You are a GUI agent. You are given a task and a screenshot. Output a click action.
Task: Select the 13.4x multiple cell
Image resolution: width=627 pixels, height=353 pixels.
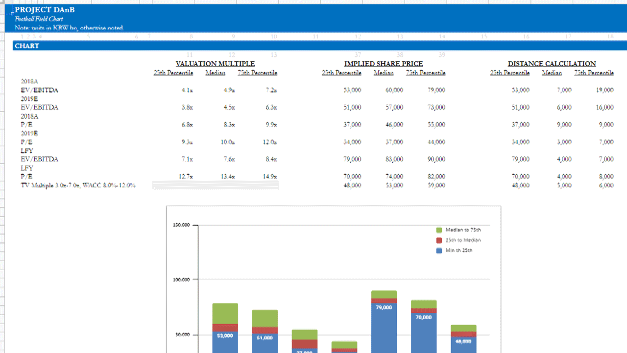(x=228, y=176)
